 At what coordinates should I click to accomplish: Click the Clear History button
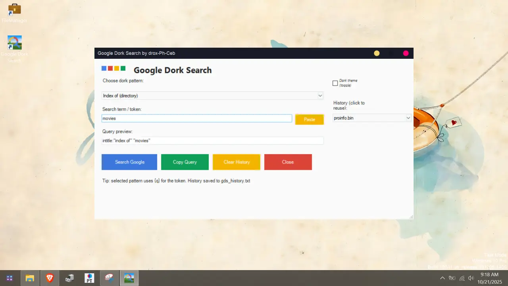pos(237,162)
